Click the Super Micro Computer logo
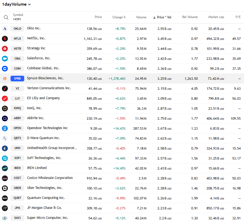The image size is (244, 221). tap(5, 218)
